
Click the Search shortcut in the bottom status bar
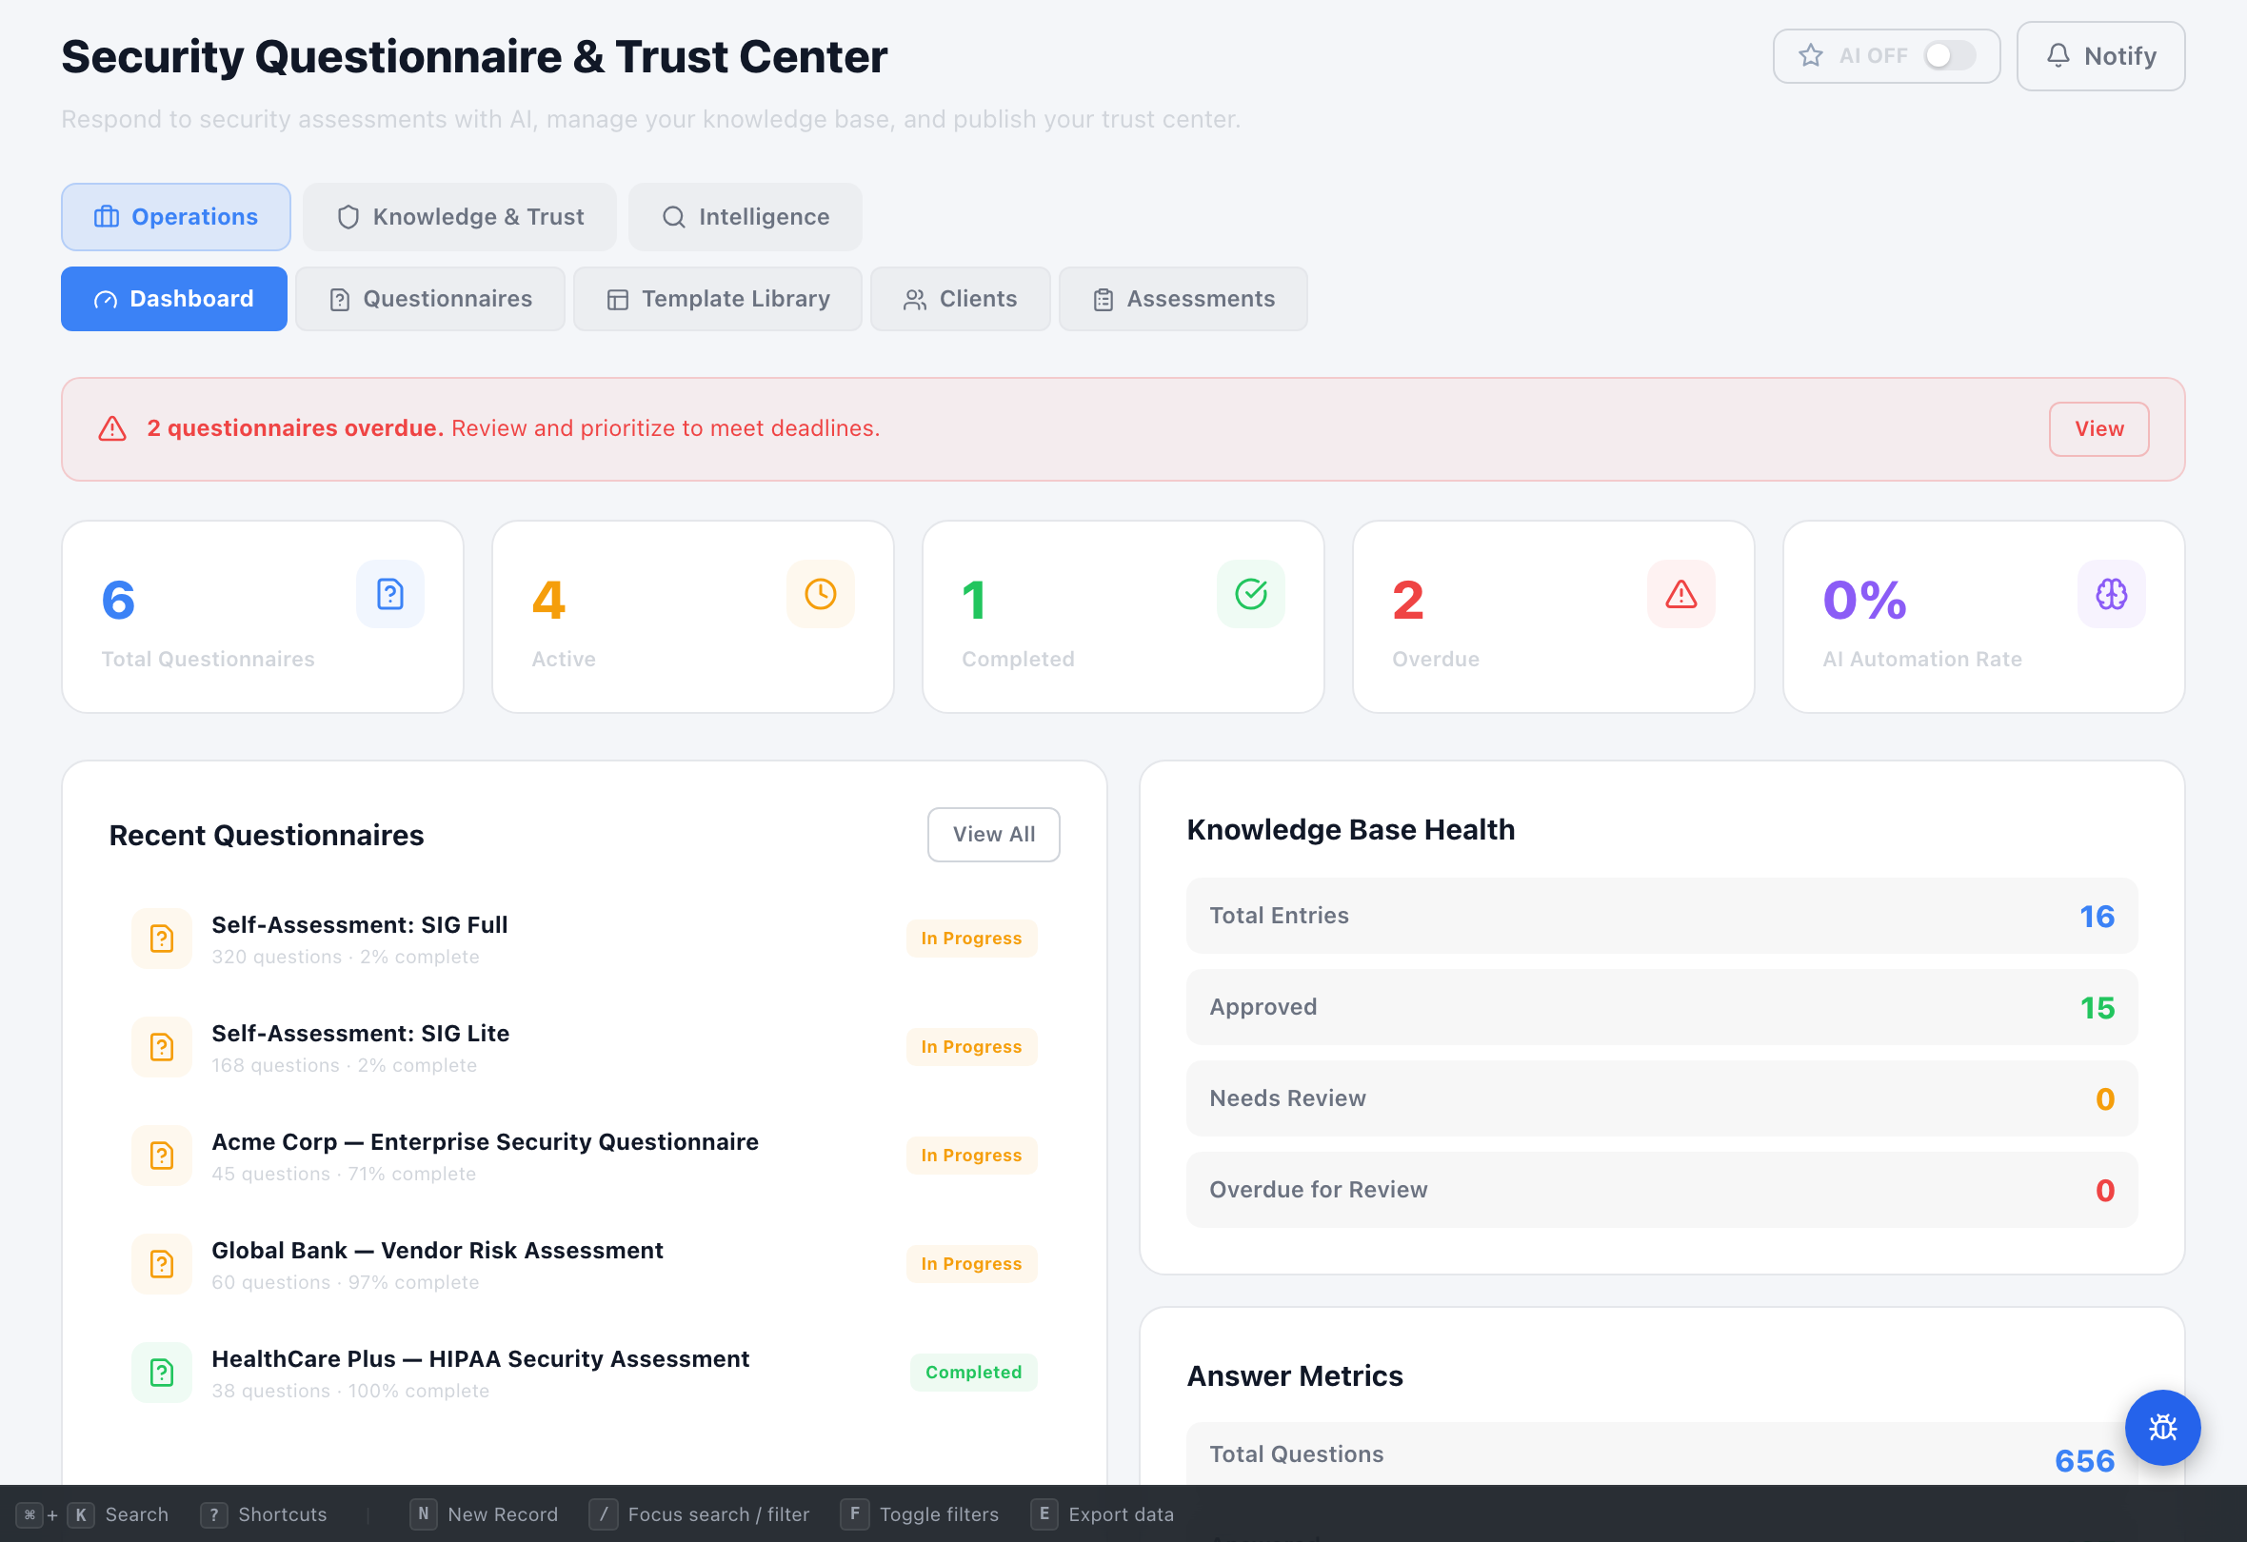tap(136, 1514)
